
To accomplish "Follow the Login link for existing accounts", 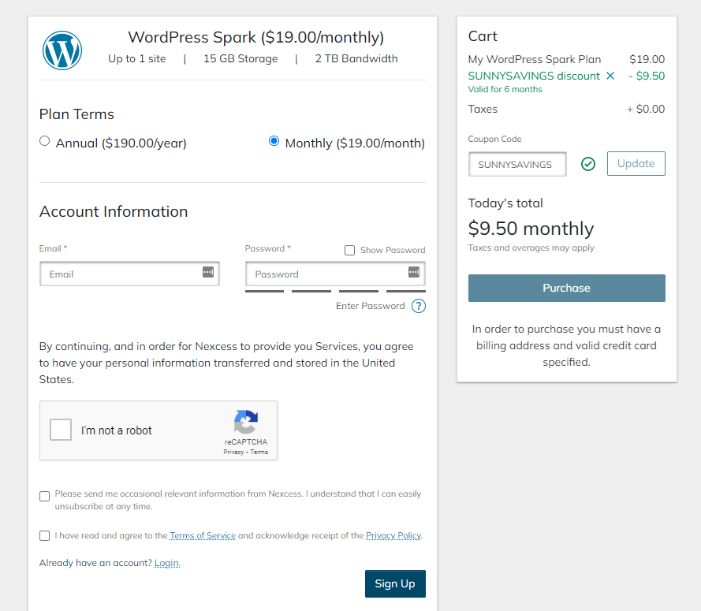I will click(x=166, y=563).
